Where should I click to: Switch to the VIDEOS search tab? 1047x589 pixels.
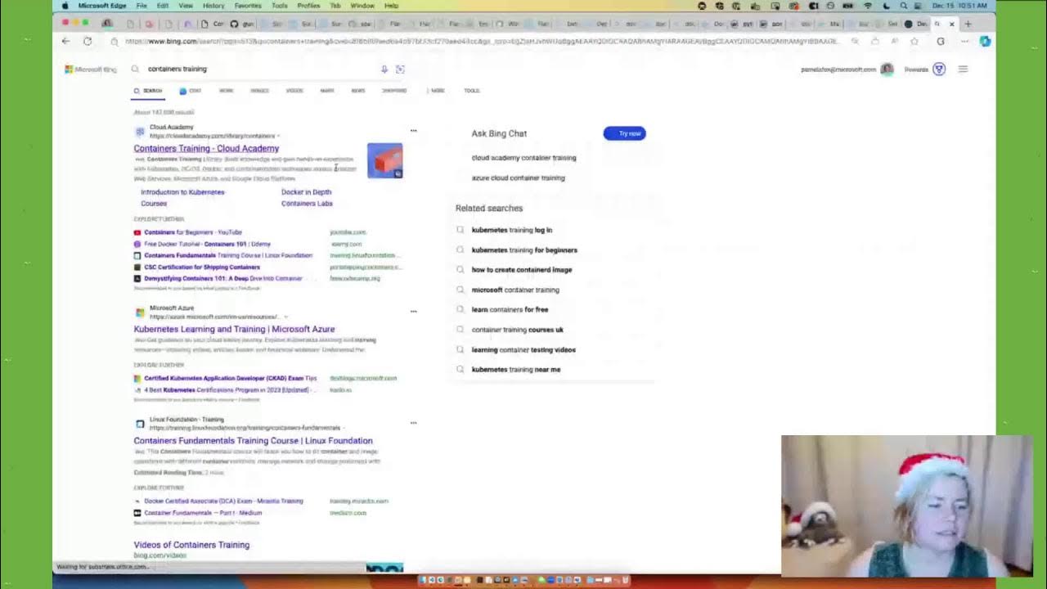(294, 91)
